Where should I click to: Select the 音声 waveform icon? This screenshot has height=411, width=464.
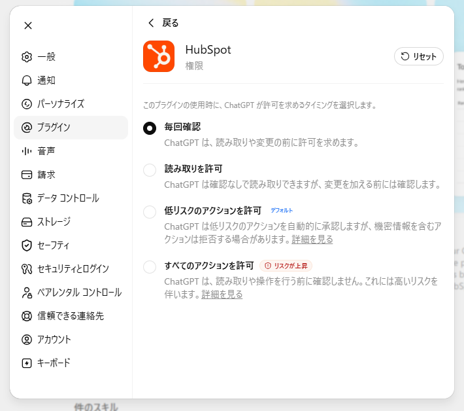[27, 151]
